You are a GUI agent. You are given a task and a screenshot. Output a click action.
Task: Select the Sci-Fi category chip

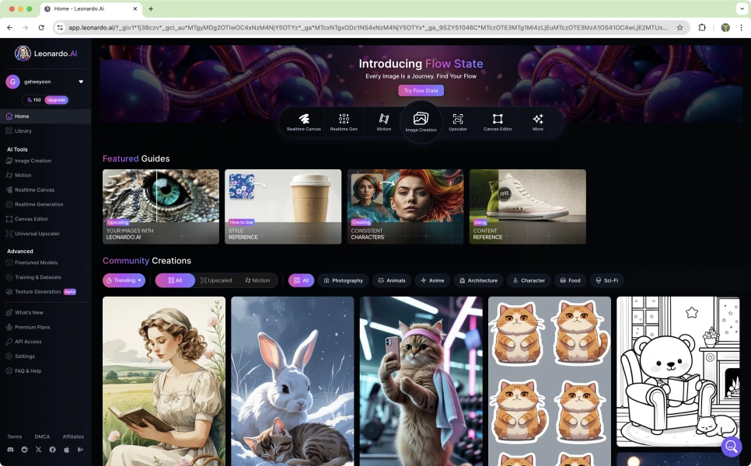607,280
